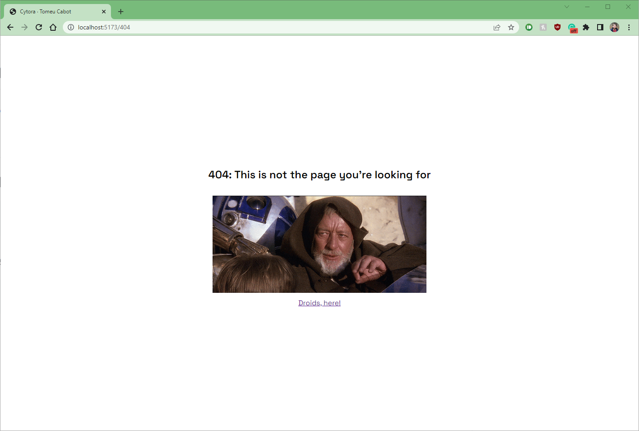The height and width of the screenshot is (431, 639).
Task: Open the Extensions puzzle piece menu
Action: (586, 27)
